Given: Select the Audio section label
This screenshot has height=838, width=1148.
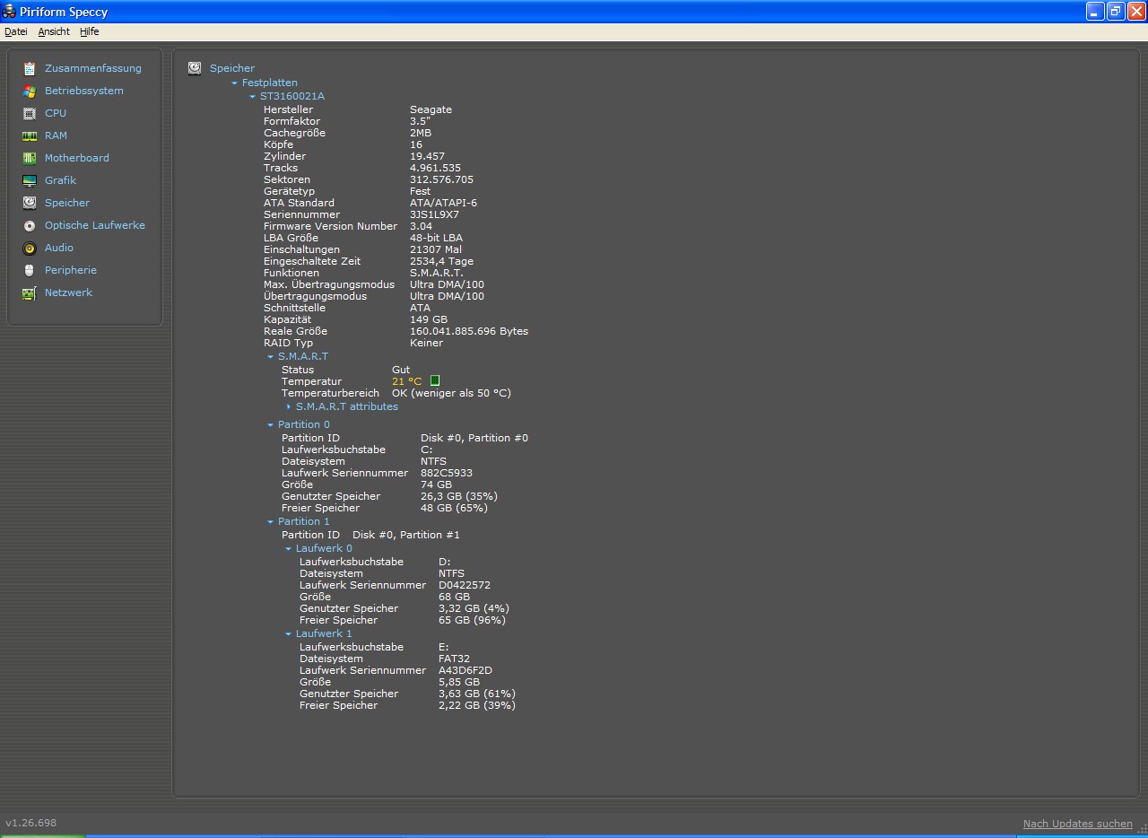Looking at the screenshot, I should (59, 248).
